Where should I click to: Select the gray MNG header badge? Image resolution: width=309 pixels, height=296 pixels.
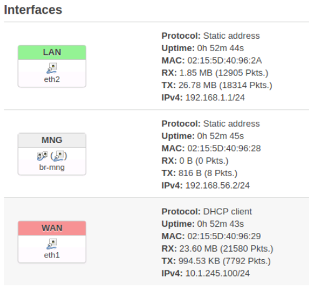click(52, 140)
